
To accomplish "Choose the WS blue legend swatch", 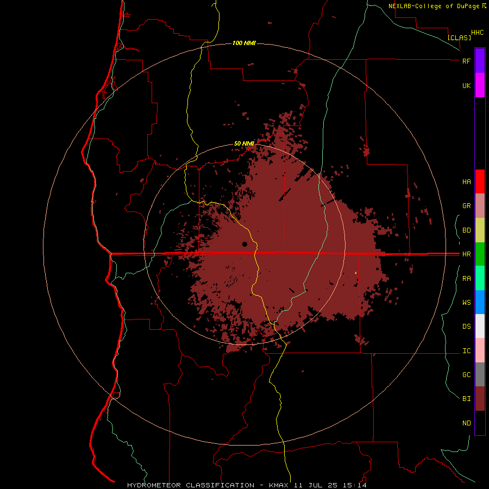I will click(480, 302).
